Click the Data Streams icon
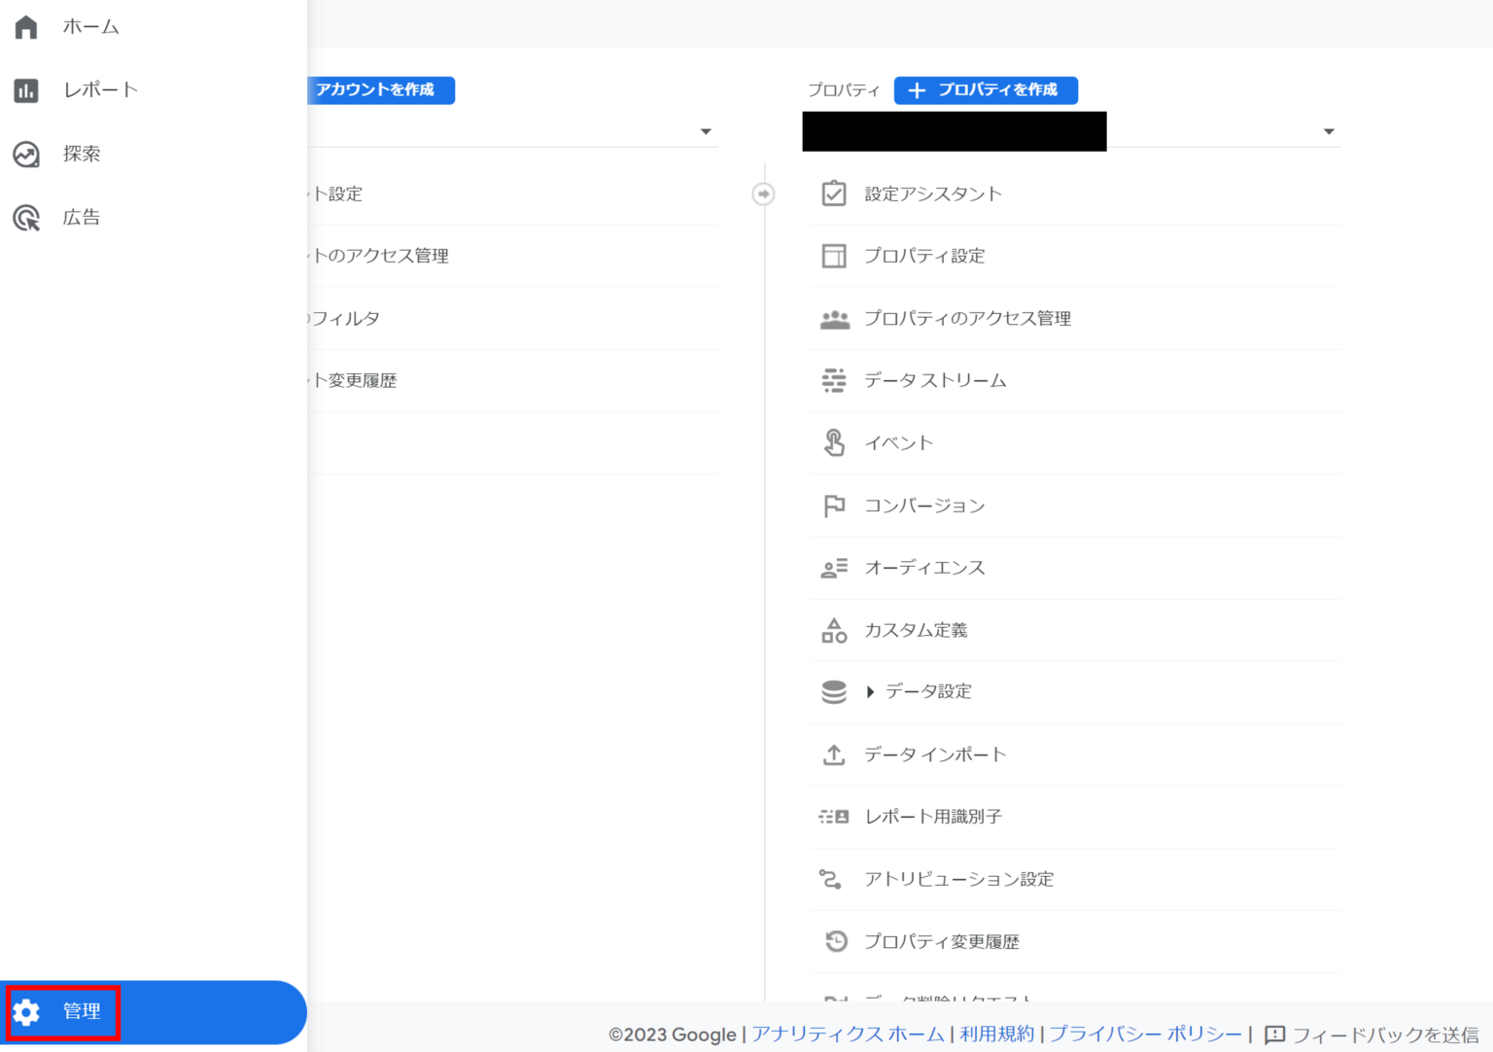 [834, 380]
